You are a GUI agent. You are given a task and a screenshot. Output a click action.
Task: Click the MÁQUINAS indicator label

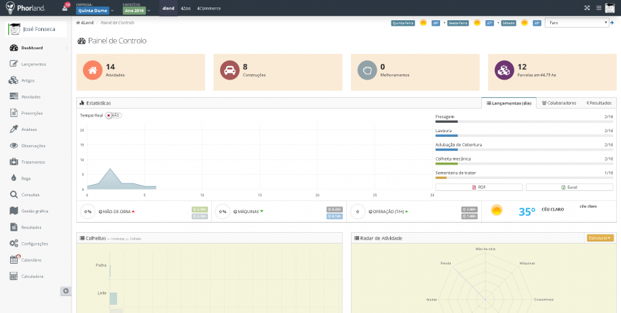click(x=248, y=212)
